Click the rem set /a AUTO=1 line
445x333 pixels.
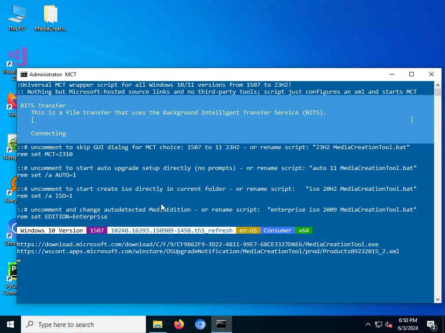coord(46,175)
